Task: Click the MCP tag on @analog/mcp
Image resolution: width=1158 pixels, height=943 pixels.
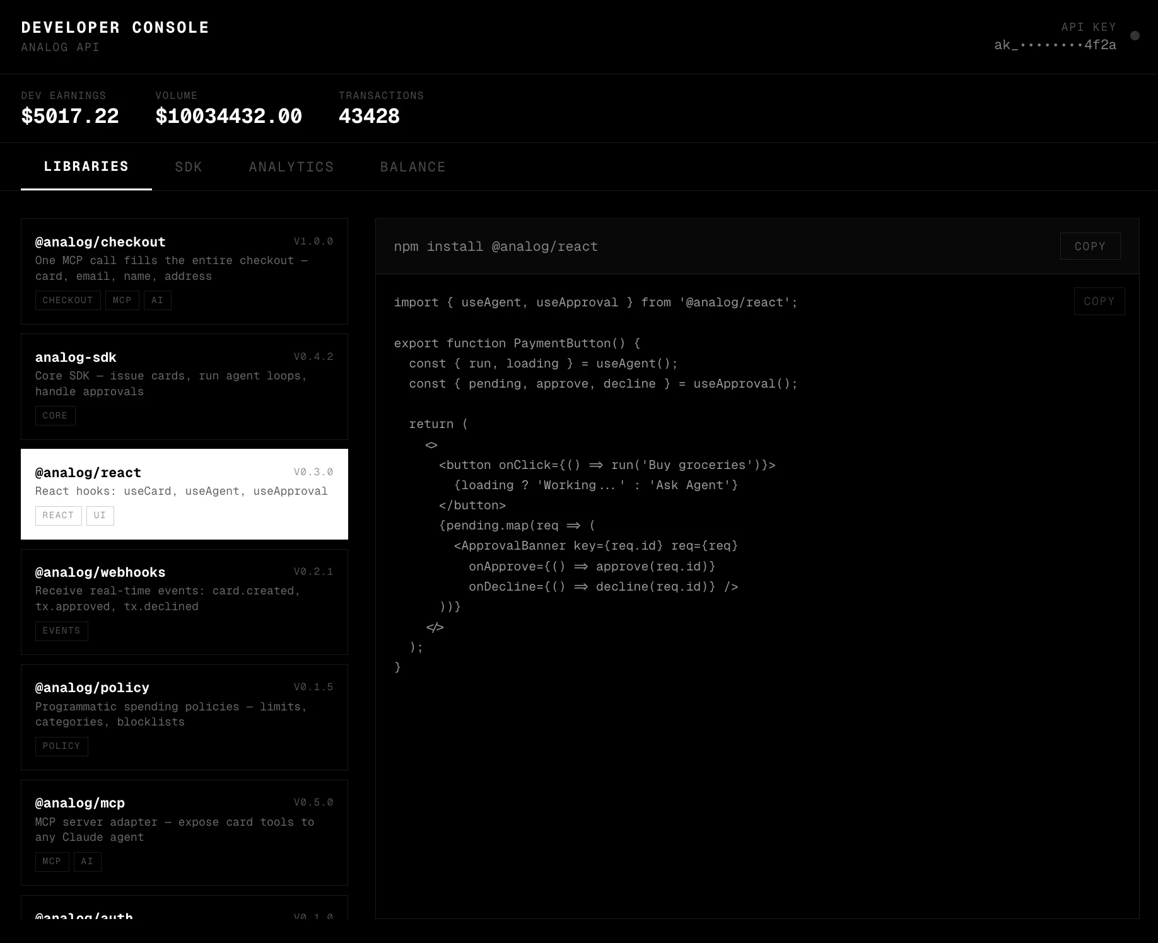Action: 52,862
